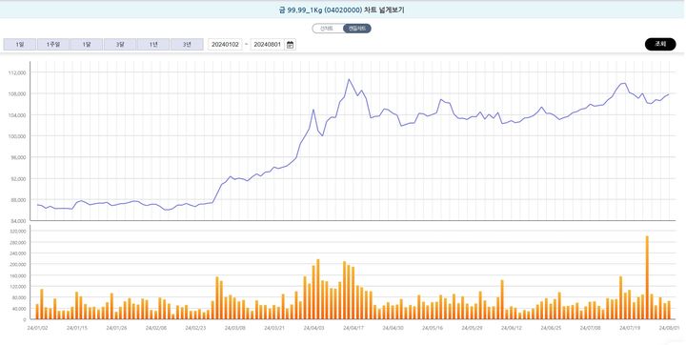Click the start date field 20240102
The height and width of the screenshot is (345, 686).
pos(225,45)
